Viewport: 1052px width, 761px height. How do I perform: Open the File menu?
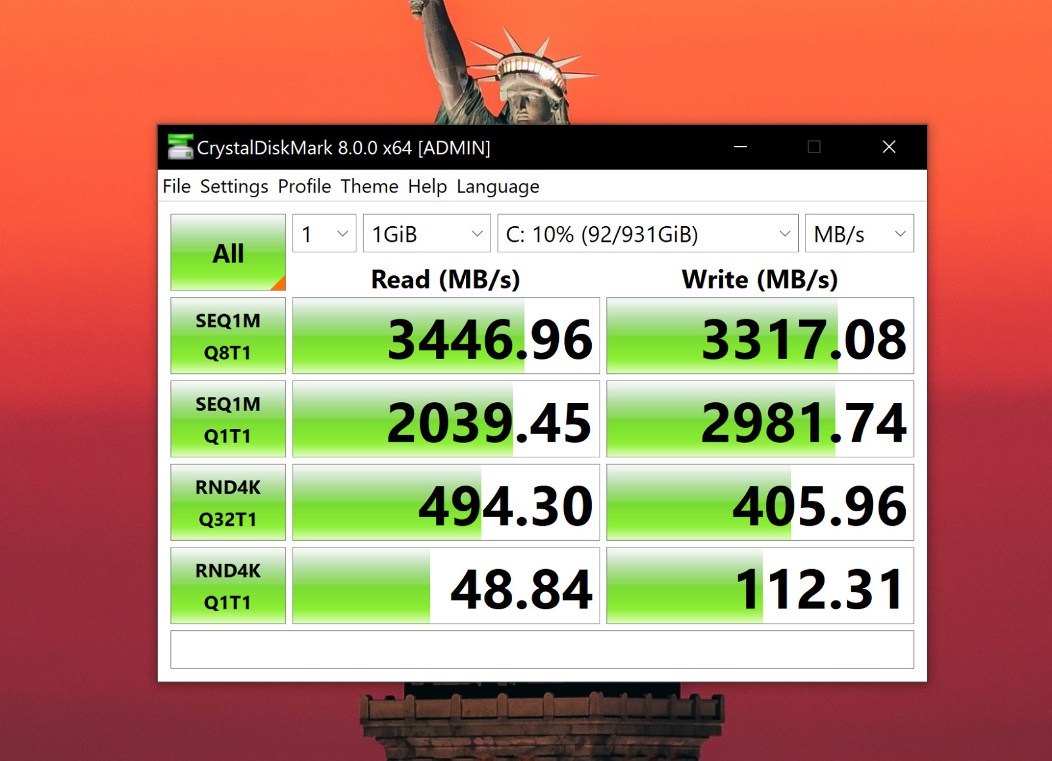coord(176,187)
